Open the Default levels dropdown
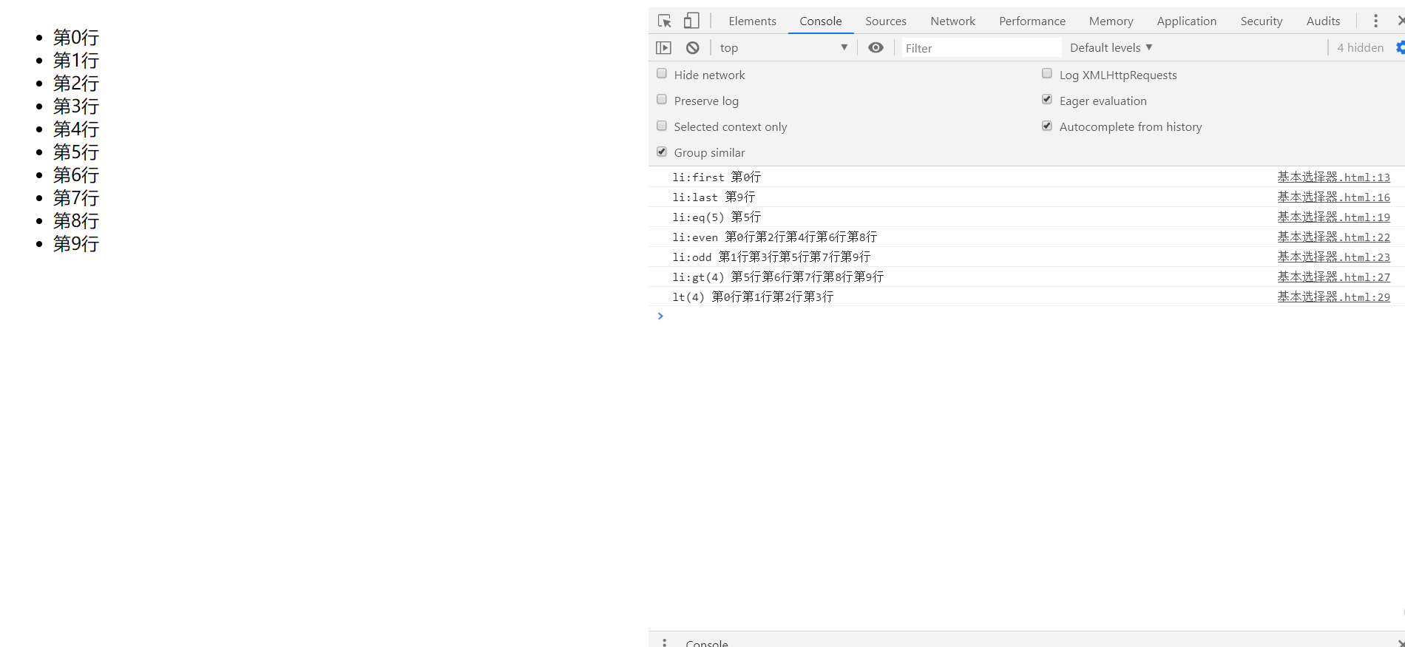Image resolution: width=1405 pixels, height=647 pixels. 1111,48
